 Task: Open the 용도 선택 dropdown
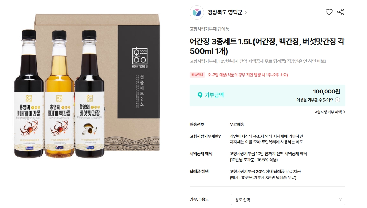[x=288, y=199]
